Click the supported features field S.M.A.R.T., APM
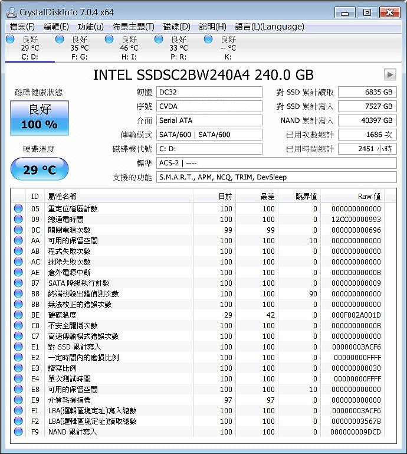The height and width of the screenshot is (454, 407). pos(276,177)
